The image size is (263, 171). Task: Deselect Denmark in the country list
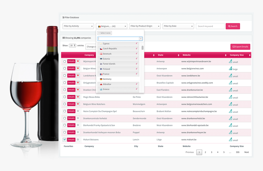(x=107, y=54)
